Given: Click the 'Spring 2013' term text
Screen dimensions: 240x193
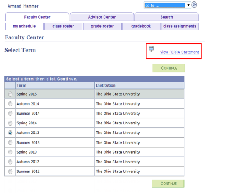Looking at the screenshot, I should [x=27, y=152].
